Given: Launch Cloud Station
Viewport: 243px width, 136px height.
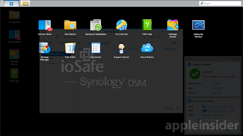Looking at the screenshot, I should click(147, 50).
